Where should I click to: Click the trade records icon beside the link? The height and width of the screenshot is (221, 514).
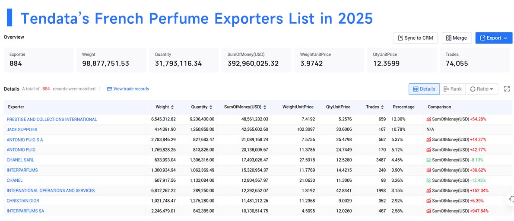pyautogui.click(x=109, y=89)
